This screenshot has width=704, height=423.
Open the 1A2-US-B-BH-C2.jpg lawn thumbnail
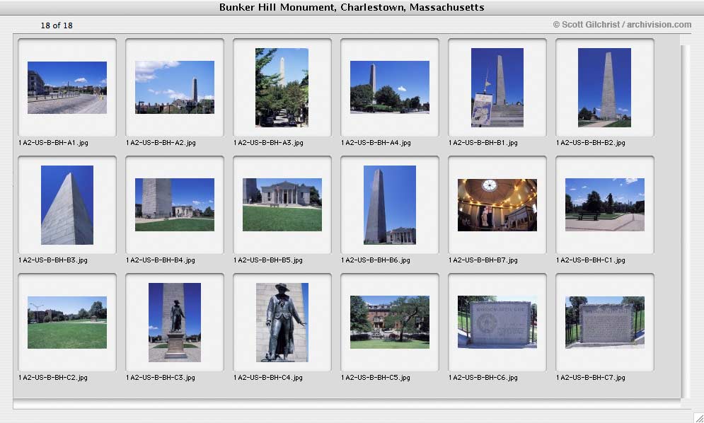coord(67,323)
